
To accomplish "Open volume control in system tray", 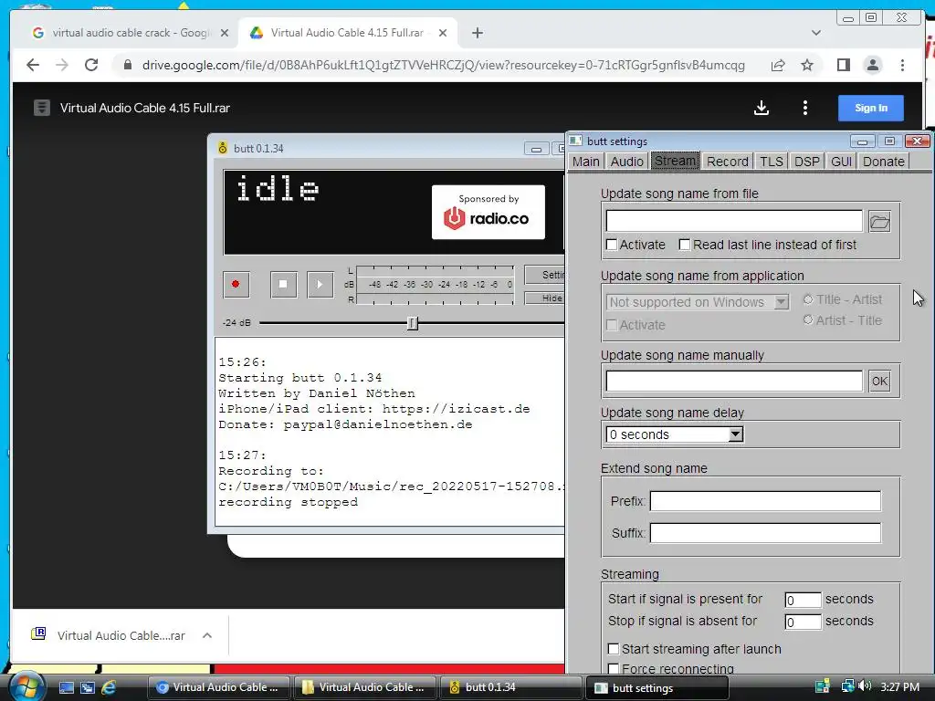I will 865,686.
